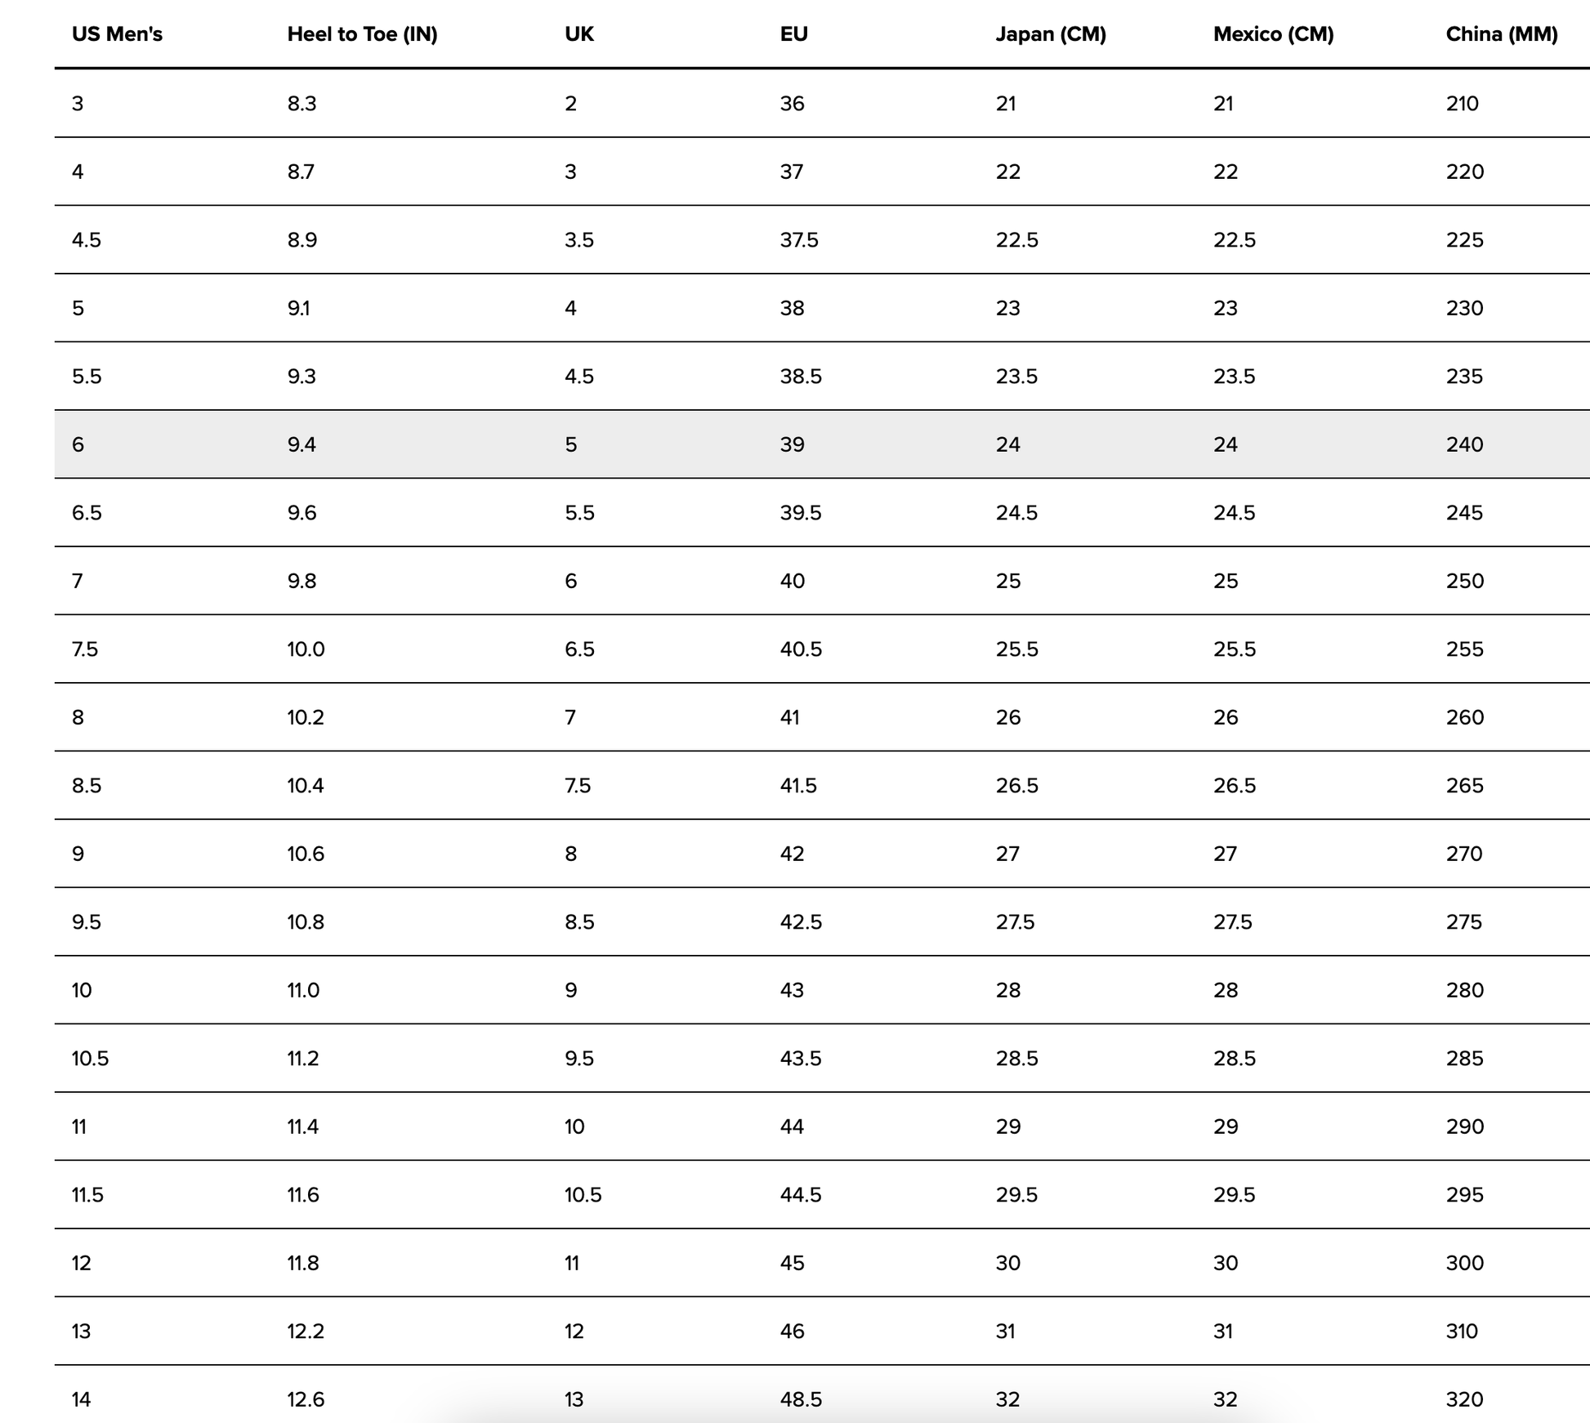Click the US Men's column header

pyautogui.click(x=117, y=34)
